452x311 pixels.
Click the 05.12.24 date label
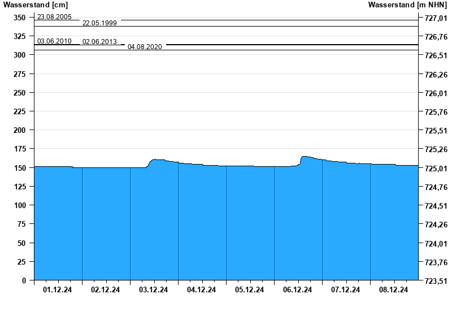(250, 290)
